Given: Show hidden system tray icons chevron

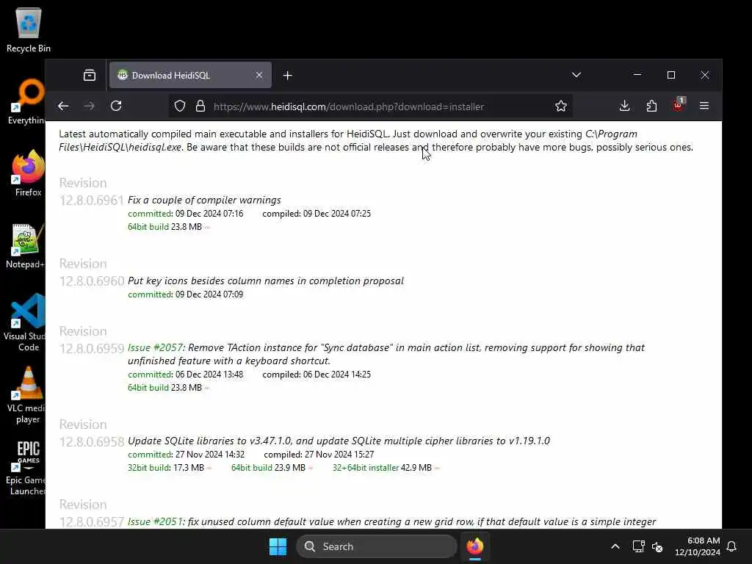Looking at the screenshot, I should (x=615, y=546).
